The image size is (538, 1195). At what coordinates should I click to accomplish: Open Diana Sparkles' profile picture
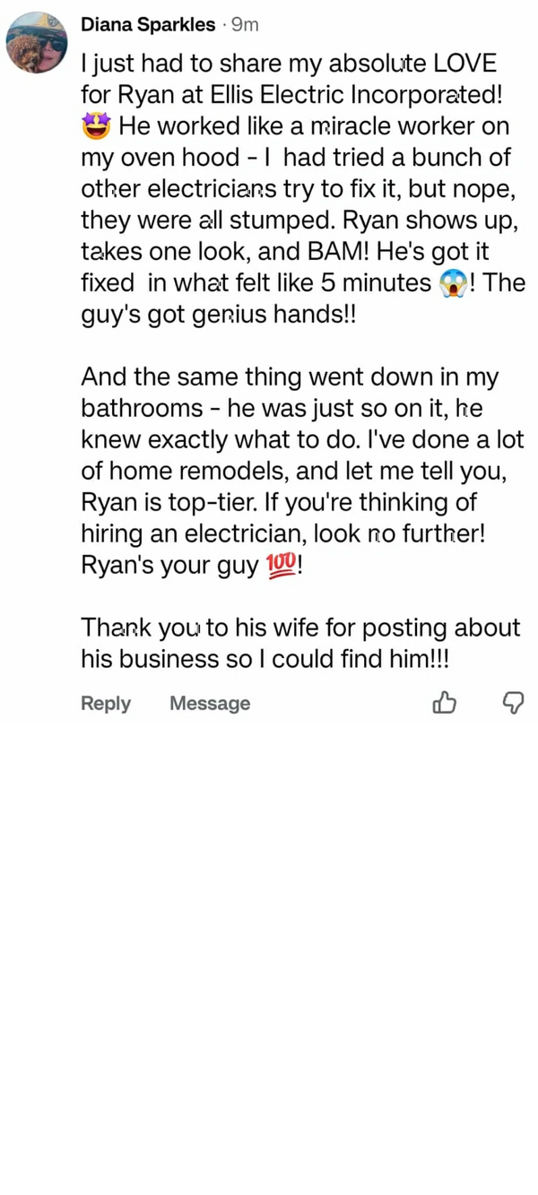pos(36,41)
